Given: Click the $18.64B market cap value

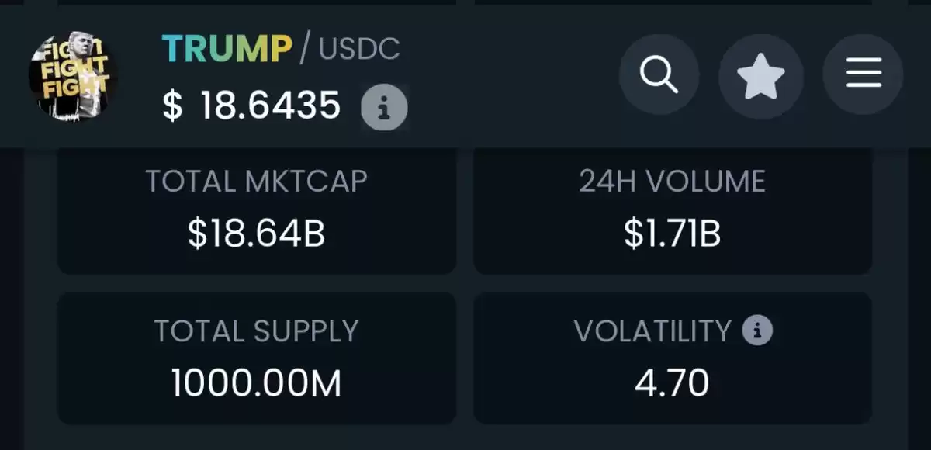Looking at the screenshot, I should pyautogui.click(x=256, y=234).
